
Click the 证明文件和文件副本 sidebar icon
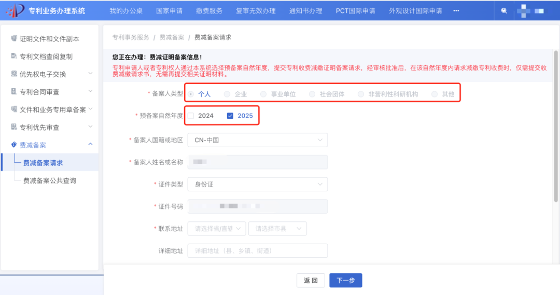click(x=14, y=39)
